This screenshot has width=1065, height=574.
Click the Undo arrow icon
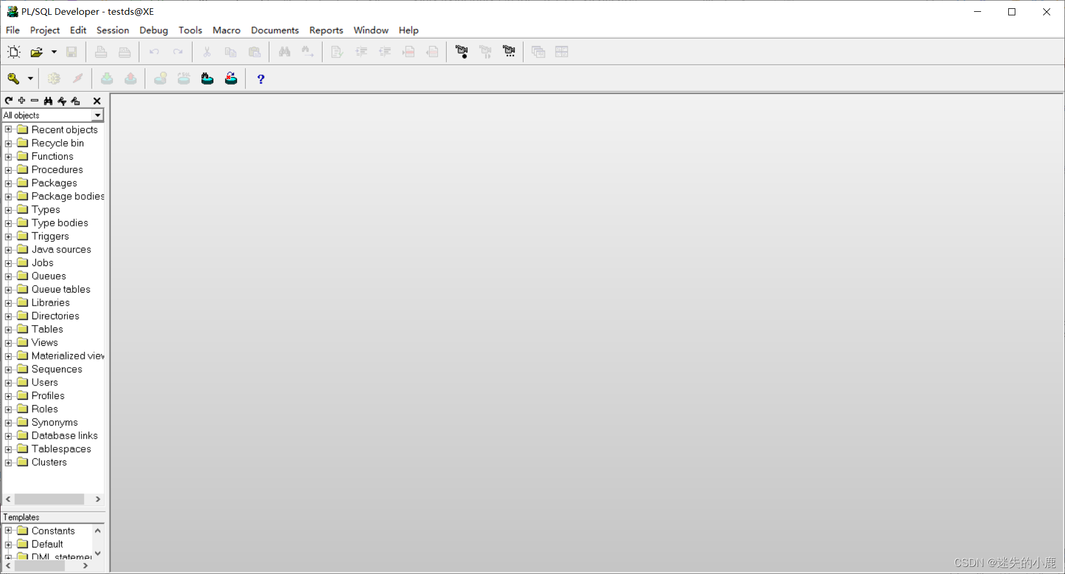tap(154, 52)
